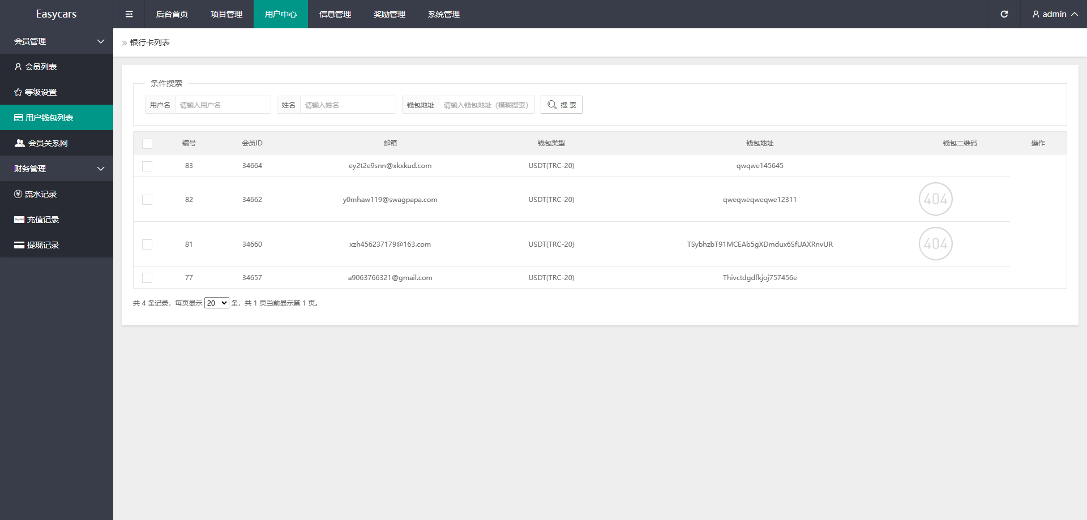
Task: Open 流水记录 via its yen icon
Action: coord(18,194)
